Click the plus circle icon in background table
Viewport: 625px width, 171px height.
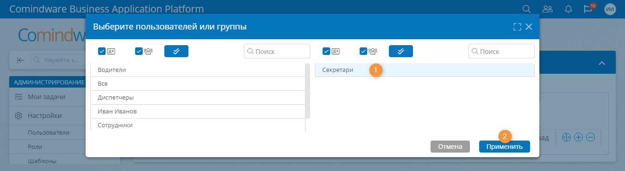578,137
